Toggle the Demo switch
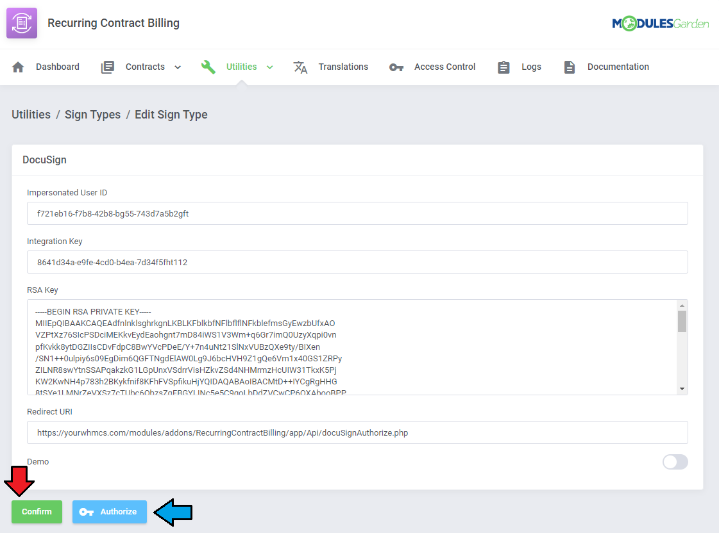The height and width of the screenshot is (533, 719). 675,462
